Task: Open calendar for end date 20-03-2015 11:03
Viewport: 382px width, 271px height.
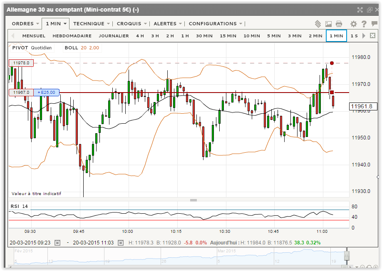Action: [x=121, y=242]
